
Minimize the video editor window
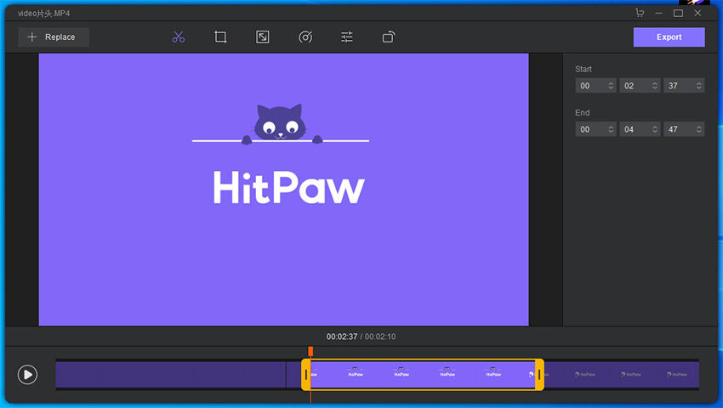[659, 13]
